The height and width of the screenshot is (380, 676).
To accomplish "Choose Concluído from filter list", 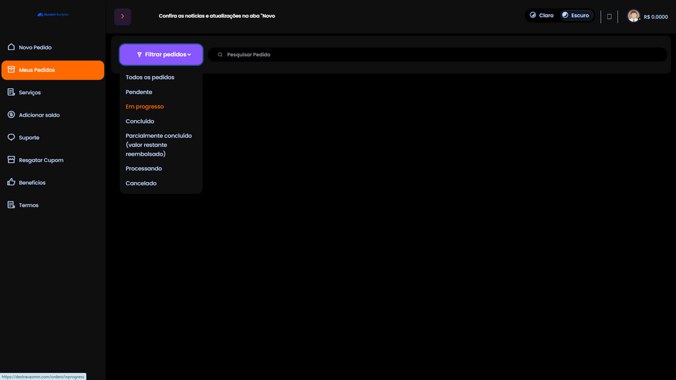I will tap(140, 121).
